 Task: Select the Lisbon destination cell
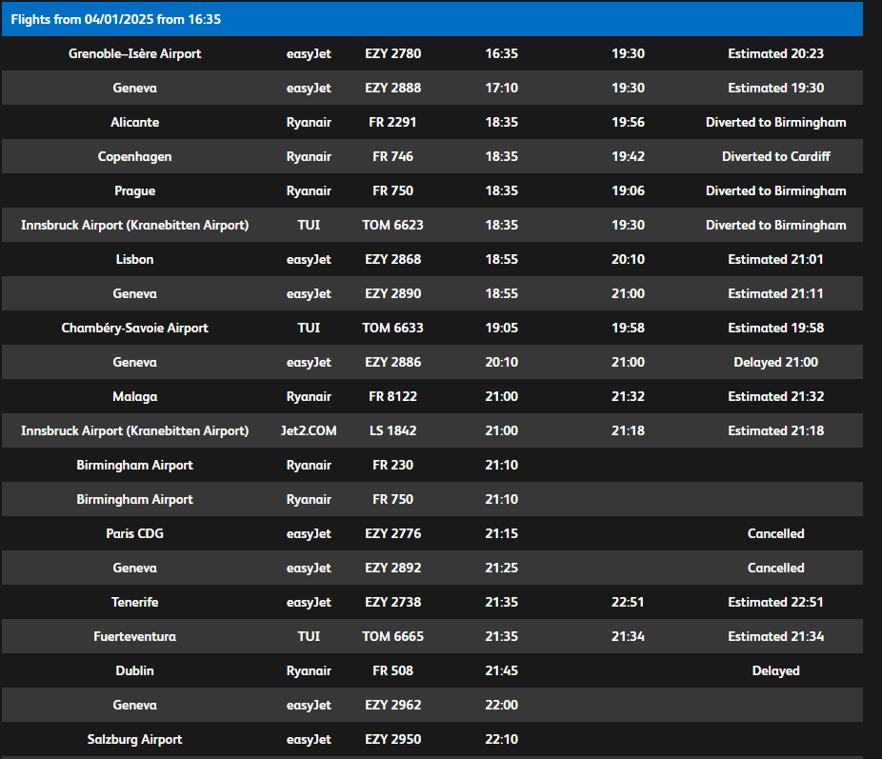[134, 259]
